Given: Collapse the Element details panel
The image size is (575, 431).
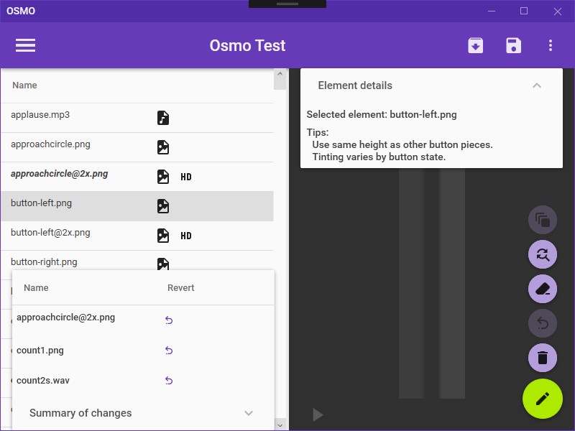Looking at the screenshot, I should pyautogui.click(x=536, y=85).
